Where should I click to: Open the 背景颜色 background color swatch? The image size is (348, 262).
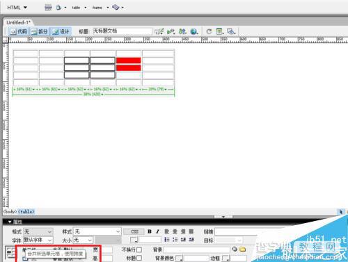(x=179, y=258)
